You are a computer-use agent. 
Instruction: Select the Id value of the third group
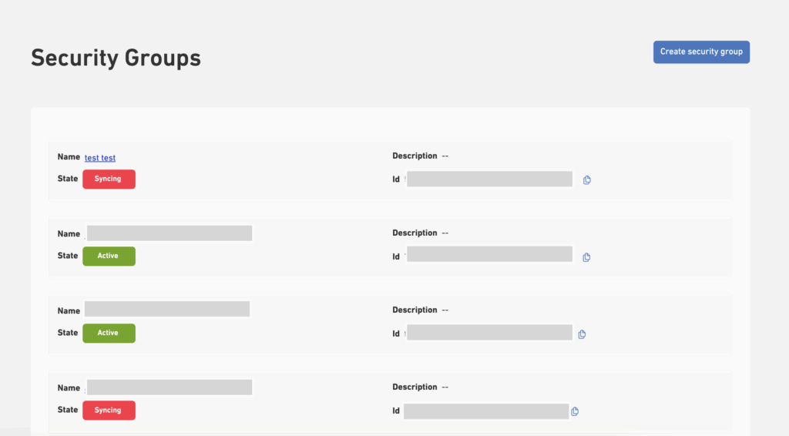click(489, 333)
